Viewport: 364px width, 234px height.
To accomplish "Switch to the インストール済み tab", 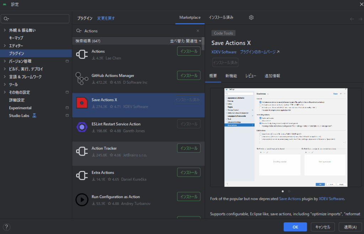I will [x=221, y=17].
